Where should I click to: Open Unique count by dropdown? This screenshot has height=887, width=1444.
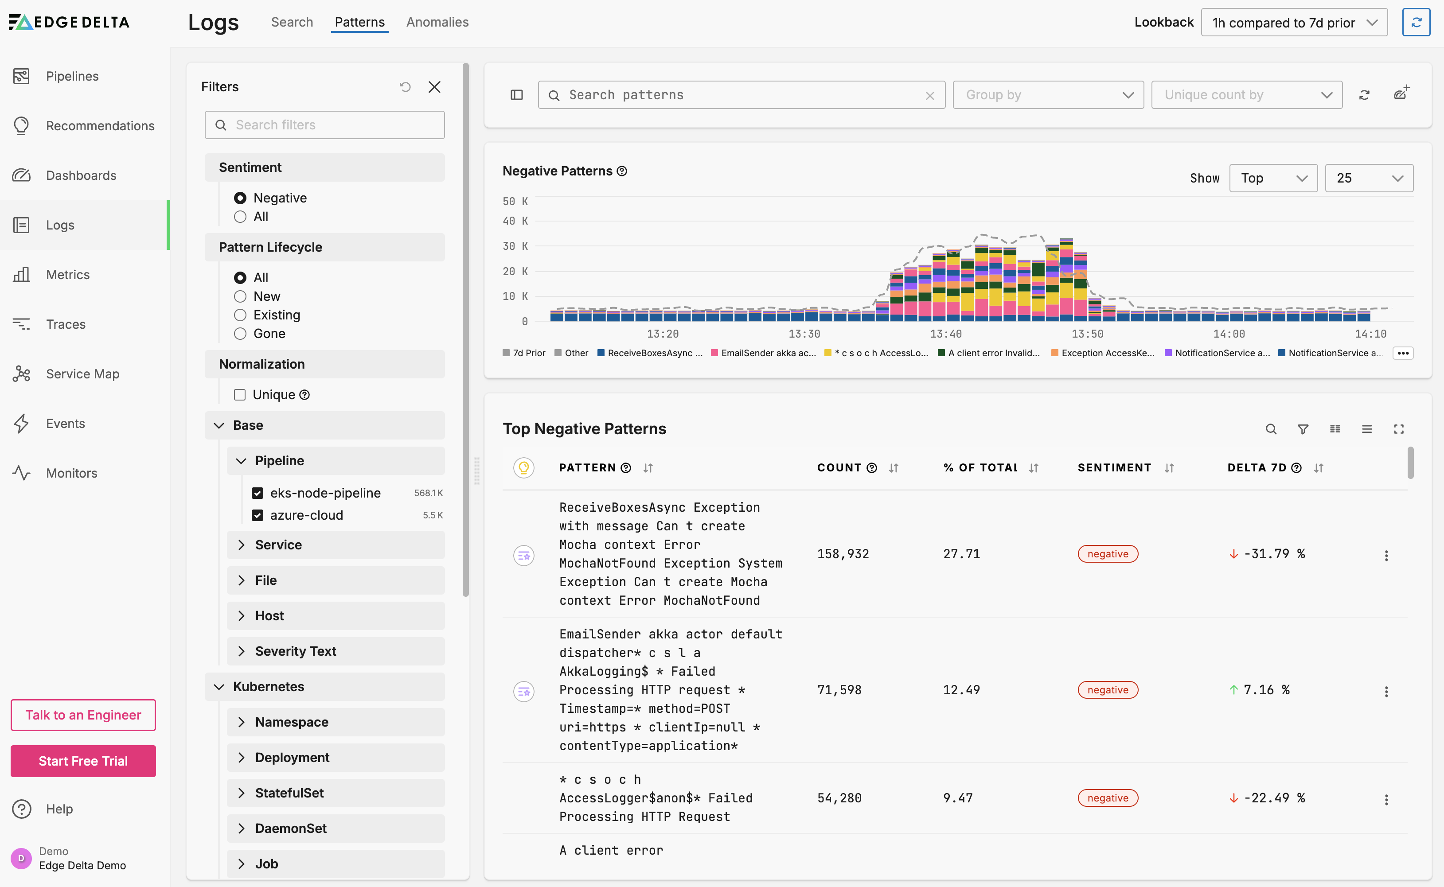coord(1246,95)
